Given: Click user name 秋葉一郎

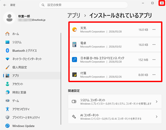Looking at the screenshot, I should click(x=24, y=16).
